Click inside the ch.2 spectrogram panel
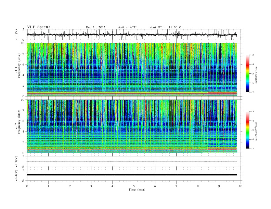The height and width of the screenshot is (209, 271). [x=132, y=126]
